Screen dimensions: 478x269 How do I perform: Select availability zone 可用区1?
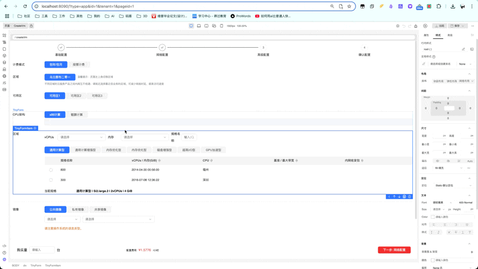tap(55, 96)
